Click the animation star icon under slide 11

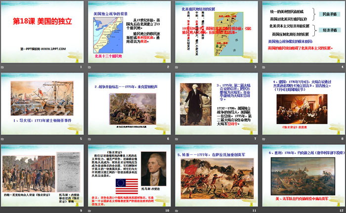pos(176,211)
